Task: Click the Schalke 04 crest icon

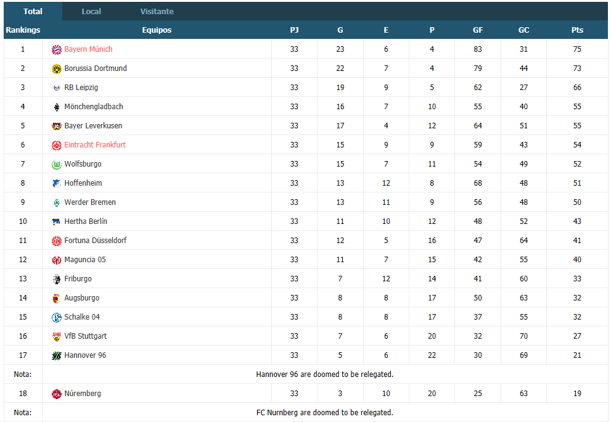Action: pyautogui.click(x=57, y=317)
